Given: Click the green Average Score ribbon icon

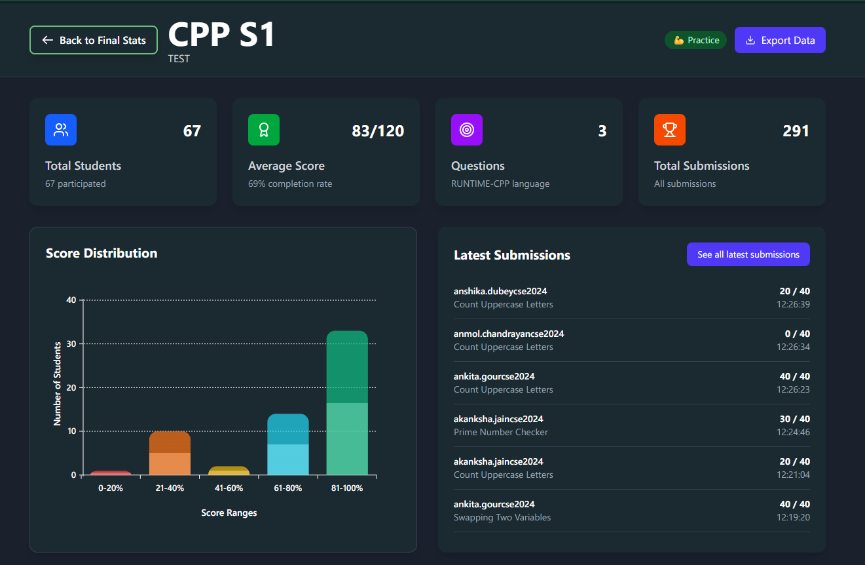Looking at the screenshot, I should (x=264, y=130).
